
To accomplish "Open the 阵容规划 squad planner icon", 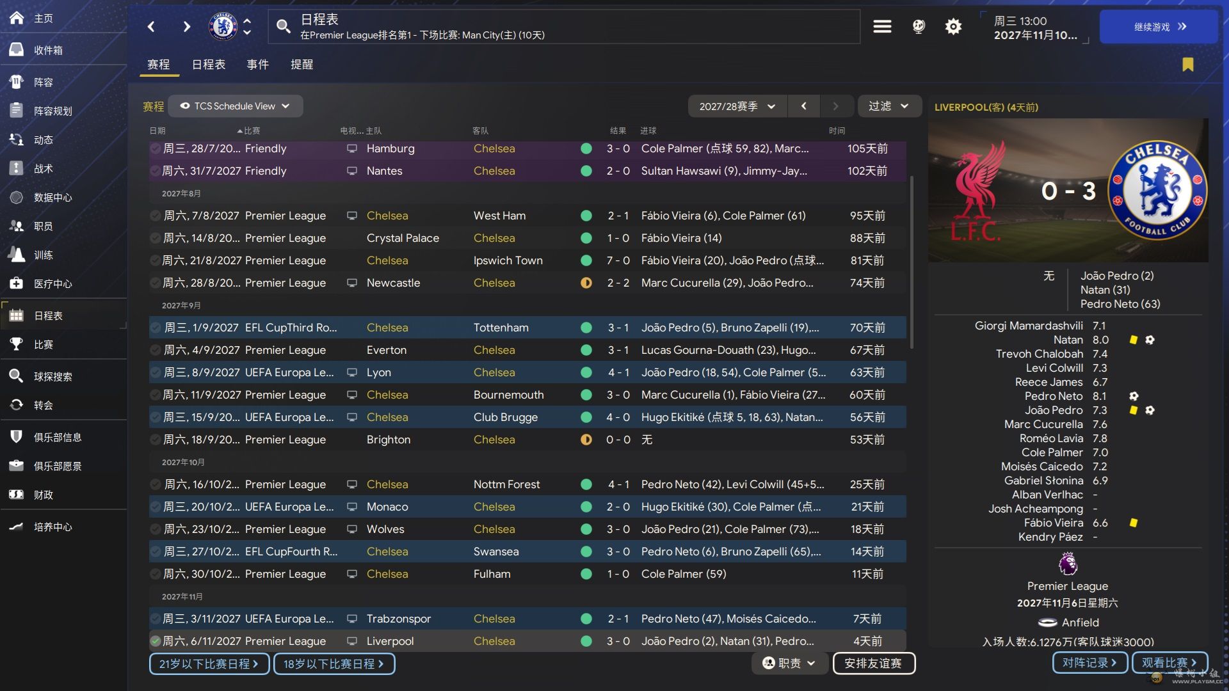I will 17,111.
